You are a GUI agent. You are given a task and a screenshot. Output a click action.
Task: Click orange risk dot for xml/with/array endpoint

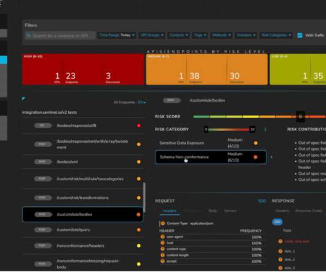click(x=138, y=145)
